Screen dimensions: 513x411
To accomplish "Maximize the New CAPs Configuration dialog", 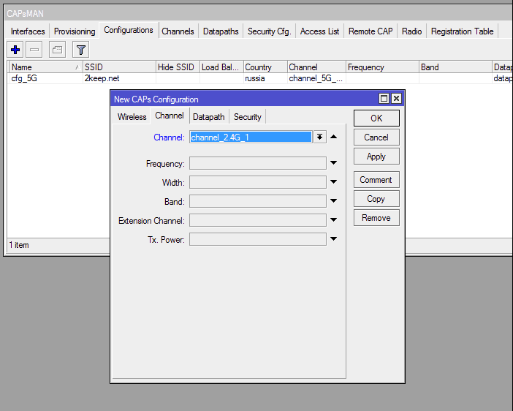I will pos(384,99).
